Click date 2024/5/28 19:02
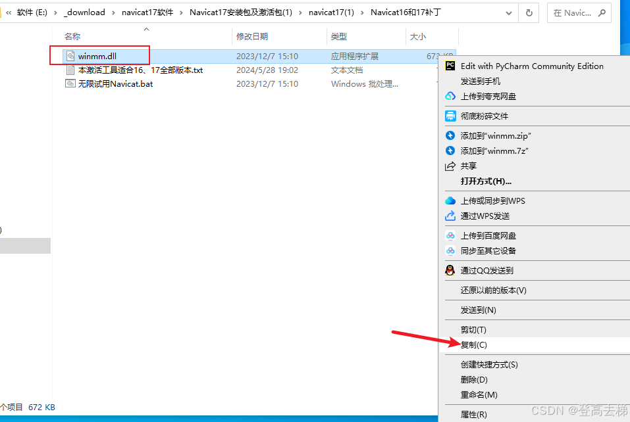 (267, 70)
